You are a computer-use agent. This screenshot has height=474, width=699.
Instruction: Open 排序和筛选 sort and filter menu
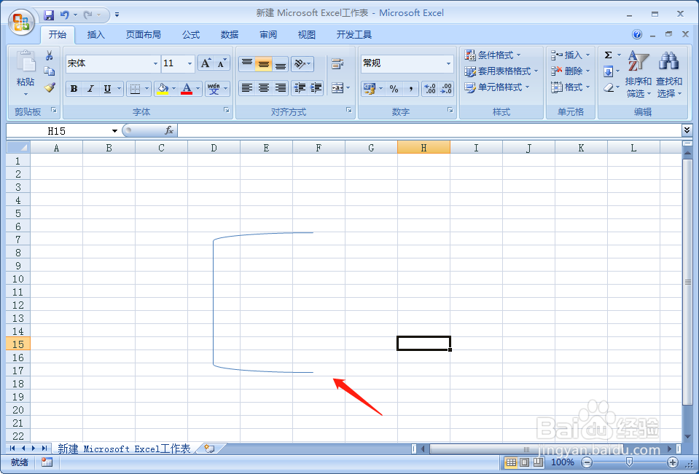tap(638, 74)
